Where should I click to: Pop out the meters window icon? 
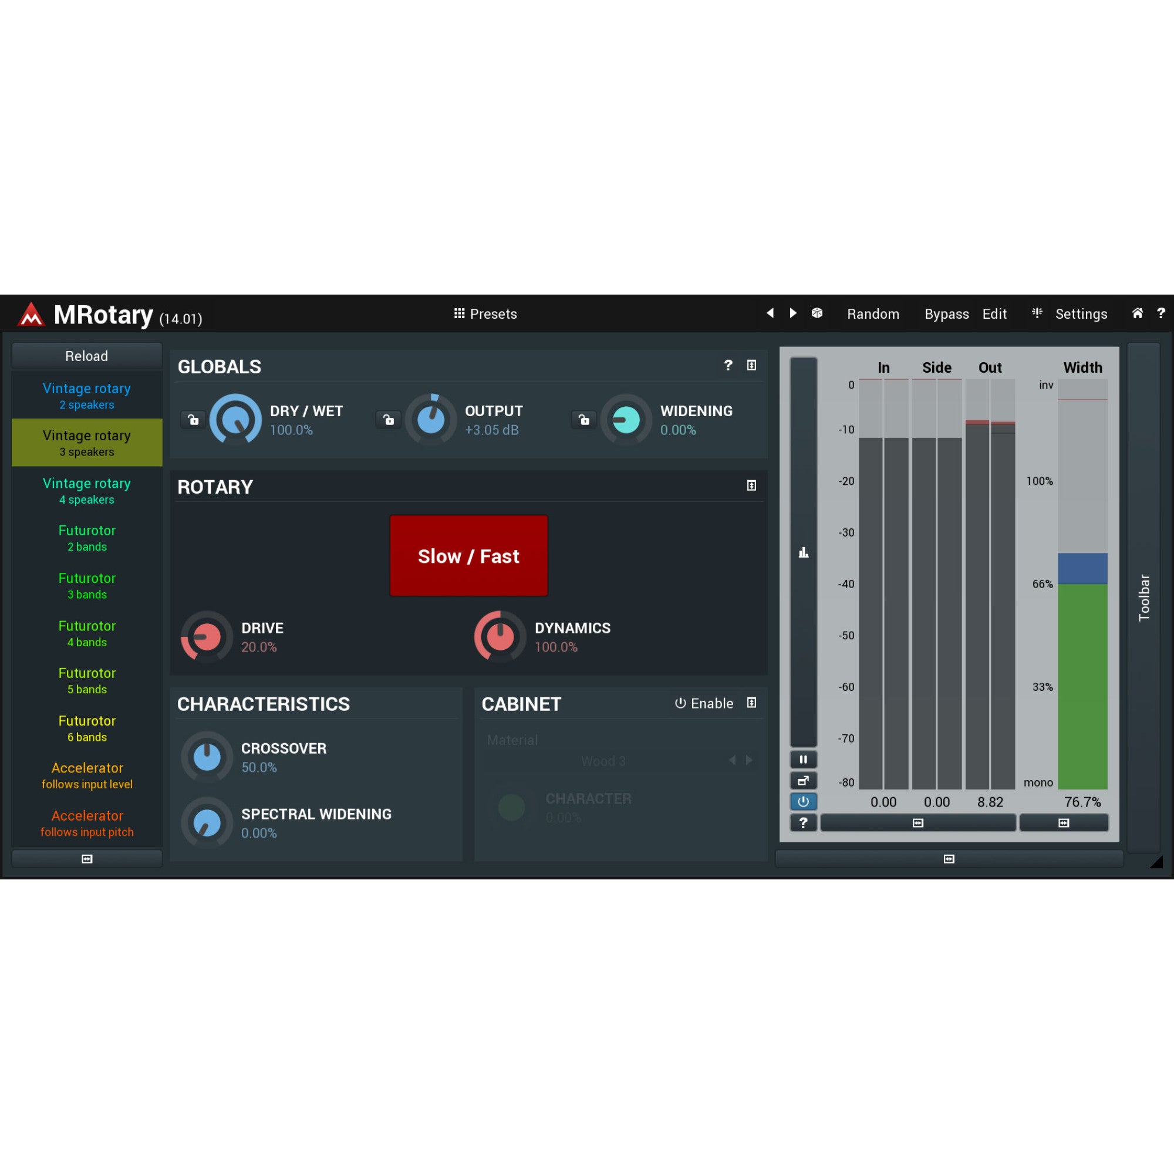[804, 780]
